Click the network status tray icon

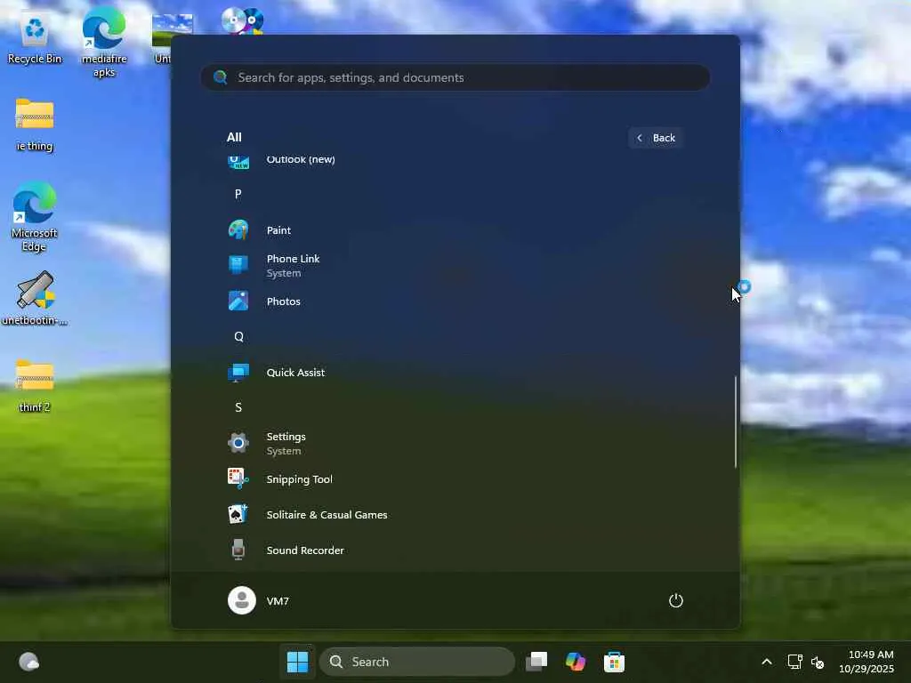794,662
